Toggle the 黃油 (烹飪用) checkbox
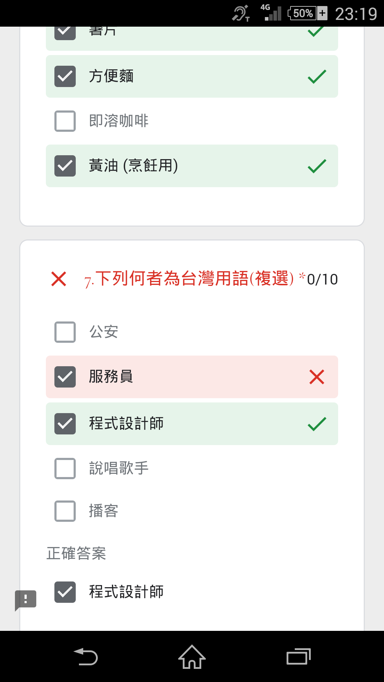The height and width of the screenshot is (682, 384). (65, 166)
